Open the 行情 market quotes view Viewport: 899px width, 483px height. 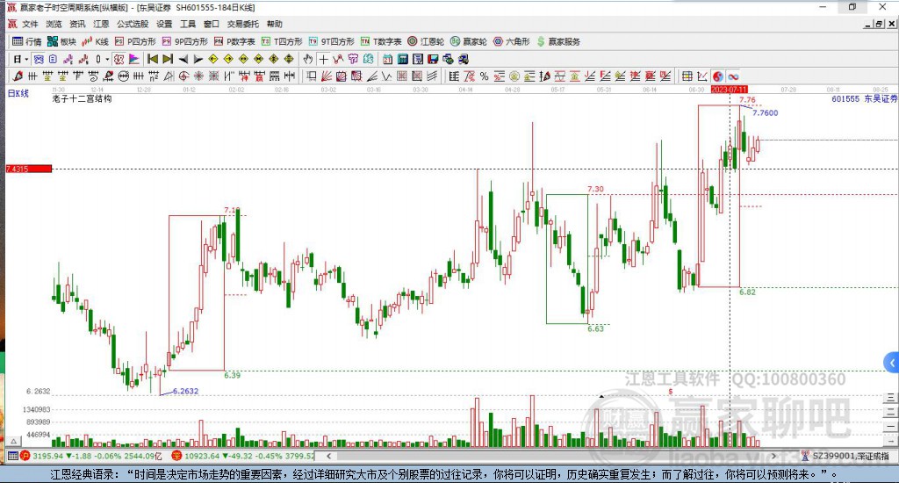pyautogui.click(x=27, y=41)
